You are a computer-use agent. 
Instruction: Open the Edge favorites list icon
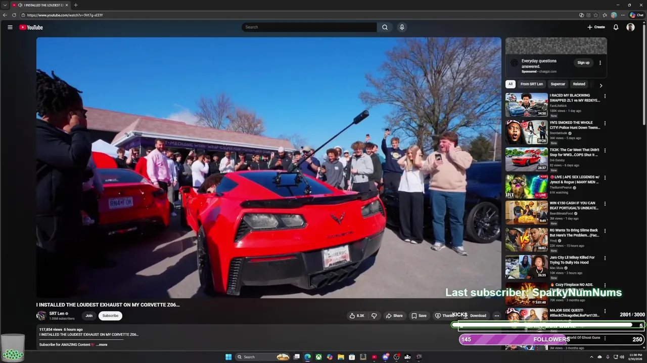[605, 15]
